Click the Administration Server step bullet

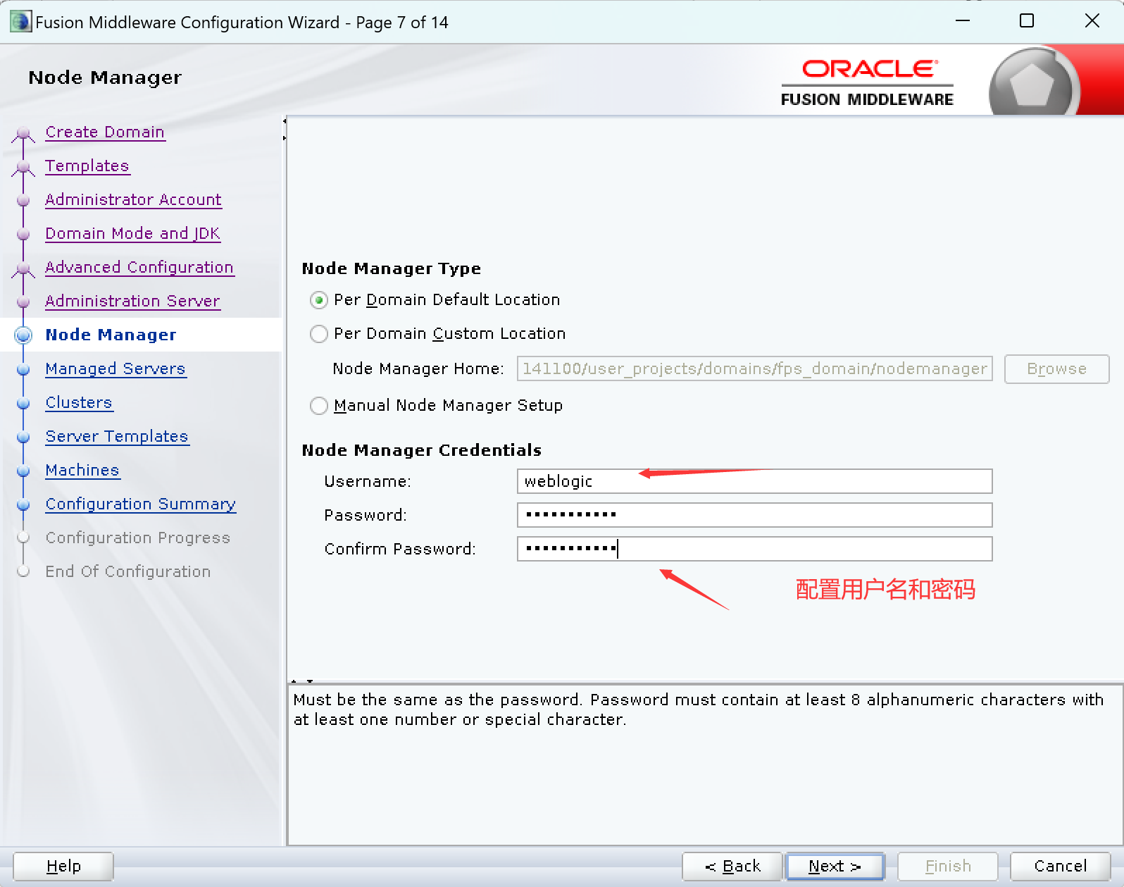click(x=23, y=302)
